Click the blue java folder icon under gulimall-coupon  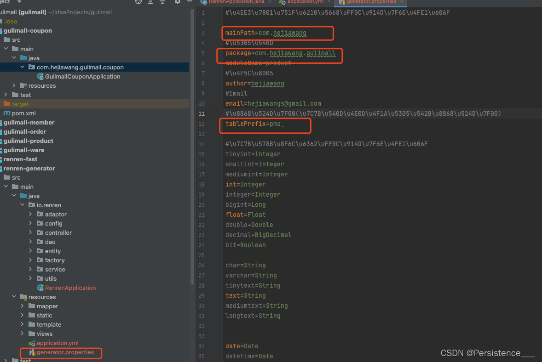(23, 58)
